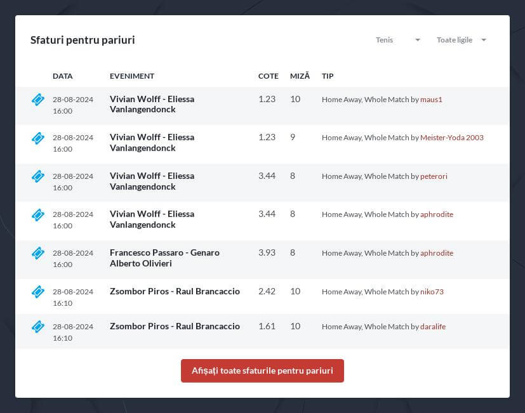Click aphrodite link in Francesco Passaro row
Image resolution: width=525 pixels, height=413 pixels.
pos(437,253)
